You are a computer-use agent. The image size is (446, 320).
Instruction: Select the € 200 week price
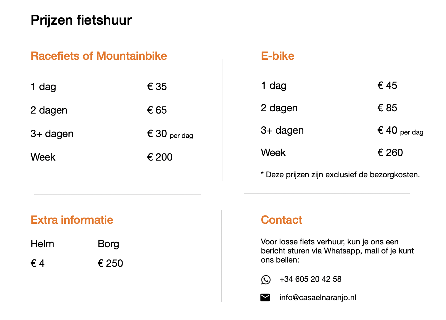pyautogui.click(x=160, y=157)
